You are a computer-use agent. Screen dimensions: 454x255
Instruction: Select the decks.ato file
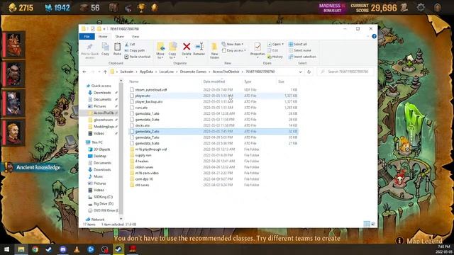click(x=142, y=125)
